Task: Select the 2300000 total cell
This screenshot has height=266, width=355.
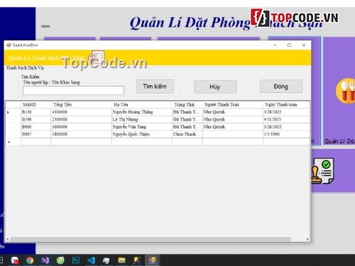Action: click(x=81, y=119)
